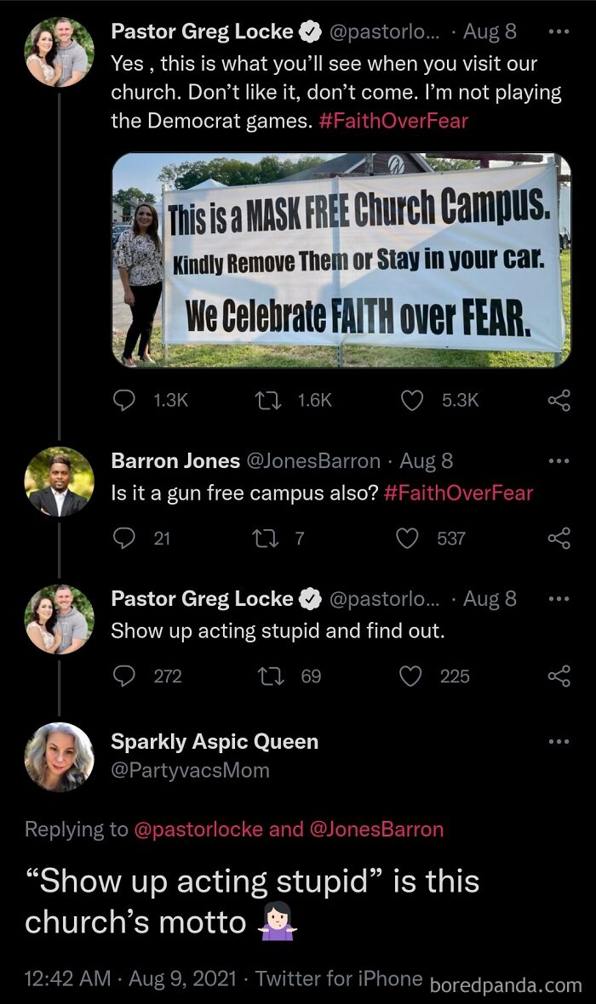Open more options on Barron Jones's reply
The width and height of the screenshot is (596, 1004).
[x=559, y=459]
